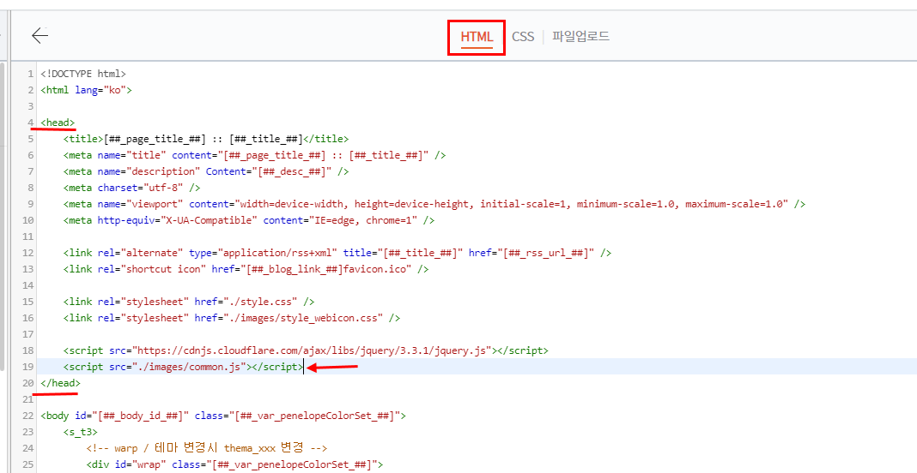Click the meta charset="utf-8" line

132,188
